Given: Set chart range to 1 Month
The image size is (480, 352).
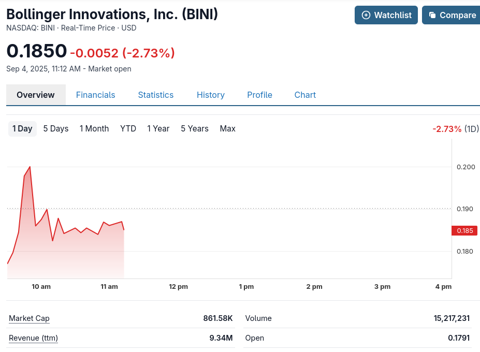Looking at the screenshot, I should pyautogui.click(x=94, y=128).
